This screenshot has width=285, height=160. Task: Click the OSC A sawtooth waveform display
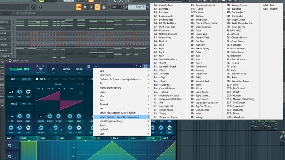(60, 101)
